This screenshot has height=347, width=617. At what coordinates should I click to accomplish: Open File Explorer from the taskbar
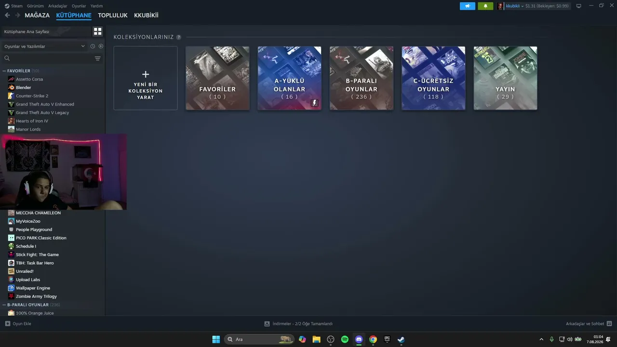point(316,339)
